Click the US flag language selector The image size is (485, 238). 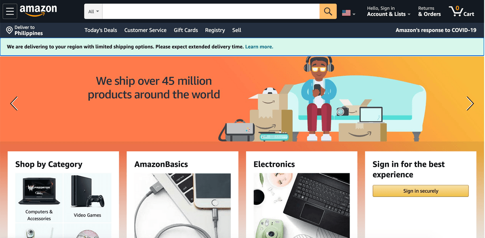(x=348, y=13)
